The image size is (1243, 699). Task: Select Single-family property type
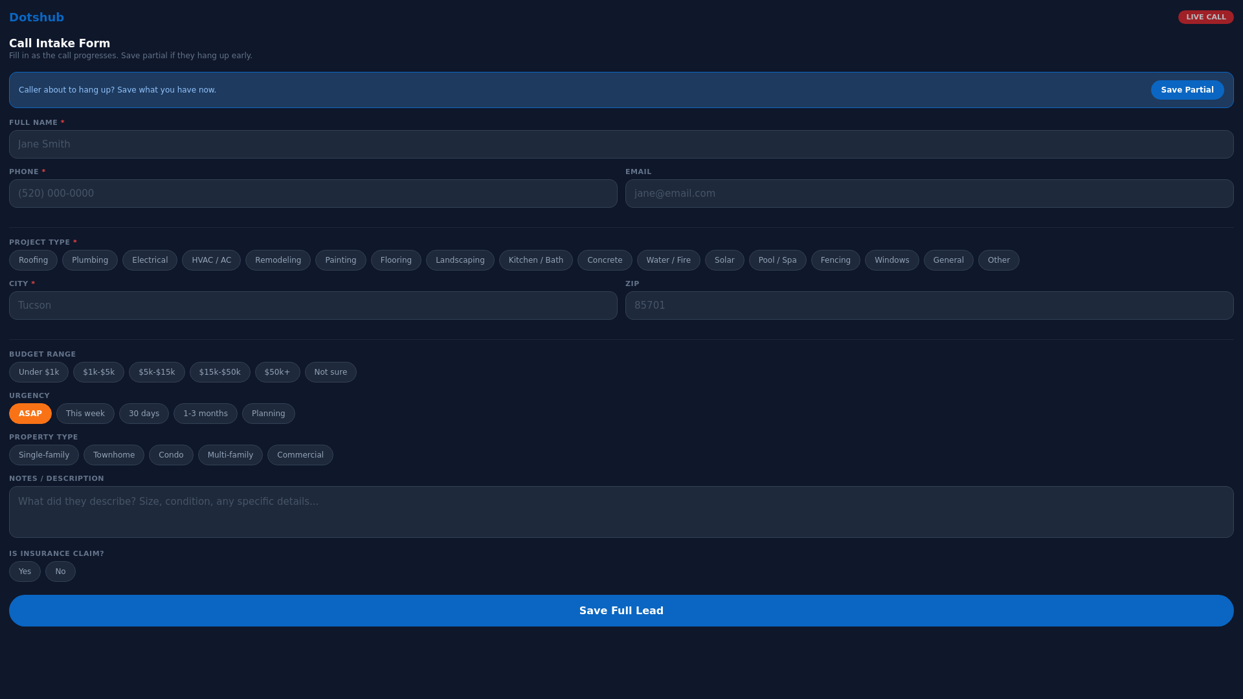(x=44, y=455)
